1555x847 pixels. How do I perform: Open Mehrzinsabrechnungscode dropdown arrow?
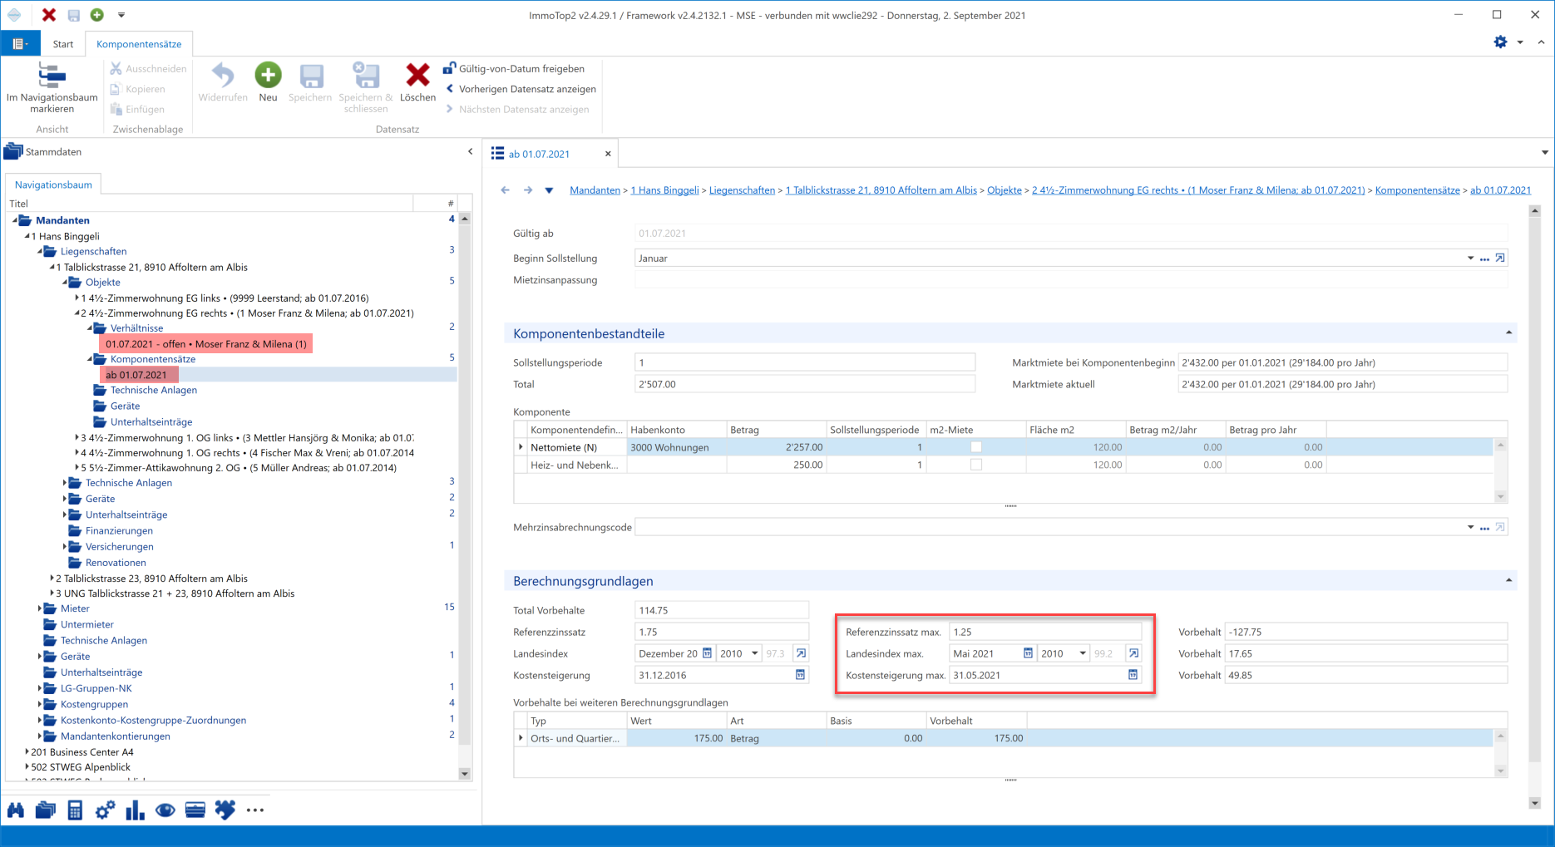pos(1470,528)
